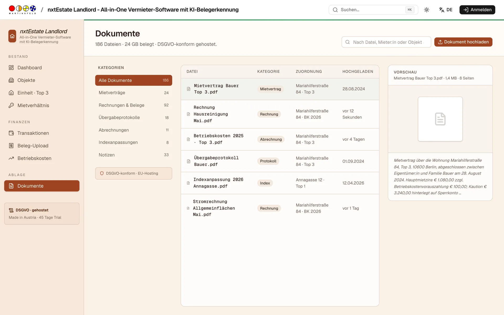The width and height of the screenshot is (504, 315).
Task: Open Übergabeprotokoll Bauer.pdf row
Action: 280,161
